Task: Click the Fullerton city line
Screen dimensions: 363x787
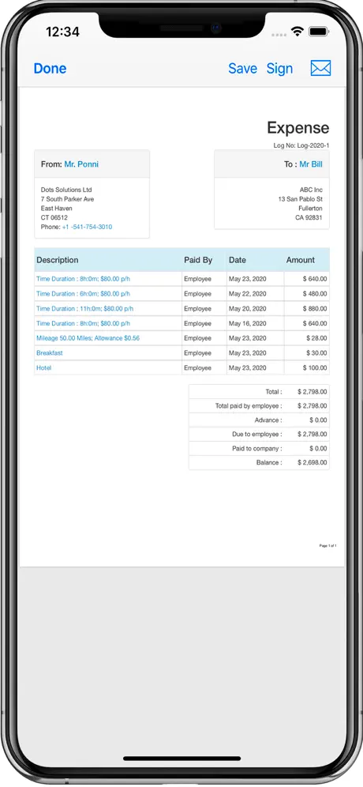Action: [x=310, y=209]
